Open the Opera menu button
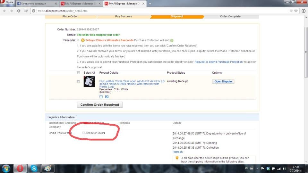This screenshot has height=173, width=308. coord(7,3)
